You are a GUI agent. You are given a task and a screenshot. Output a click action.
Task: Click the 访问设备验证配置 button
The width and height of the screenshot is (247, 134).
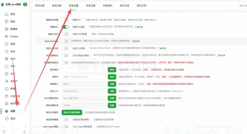(x=81, y=55)
